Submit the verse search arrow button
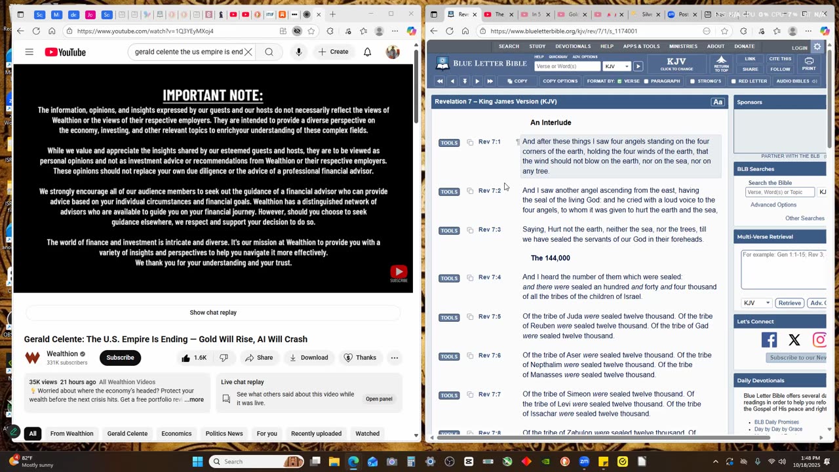 click(x=638, y=66)
